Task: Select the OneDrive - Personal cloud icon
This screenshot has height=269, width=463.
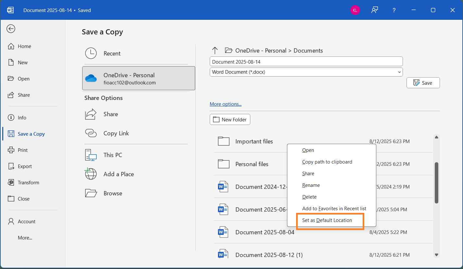Action: click(91, 78)
